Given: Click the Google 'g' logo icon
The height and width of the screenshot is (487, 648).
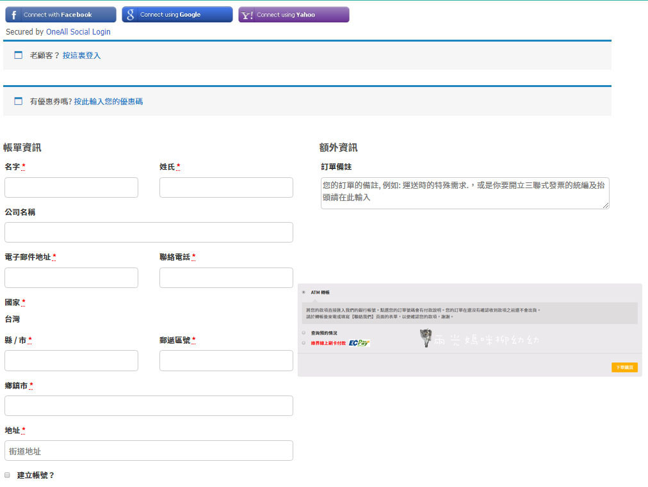Looking at the screenshot, I should coord(131,15).
